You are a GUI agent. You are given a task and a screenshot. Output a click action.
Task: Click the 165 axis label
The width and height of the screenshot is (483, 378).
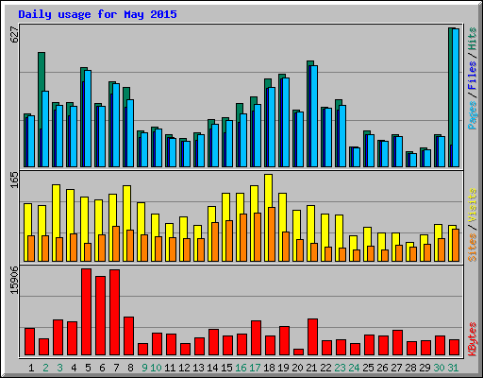[x=14, y=180]
